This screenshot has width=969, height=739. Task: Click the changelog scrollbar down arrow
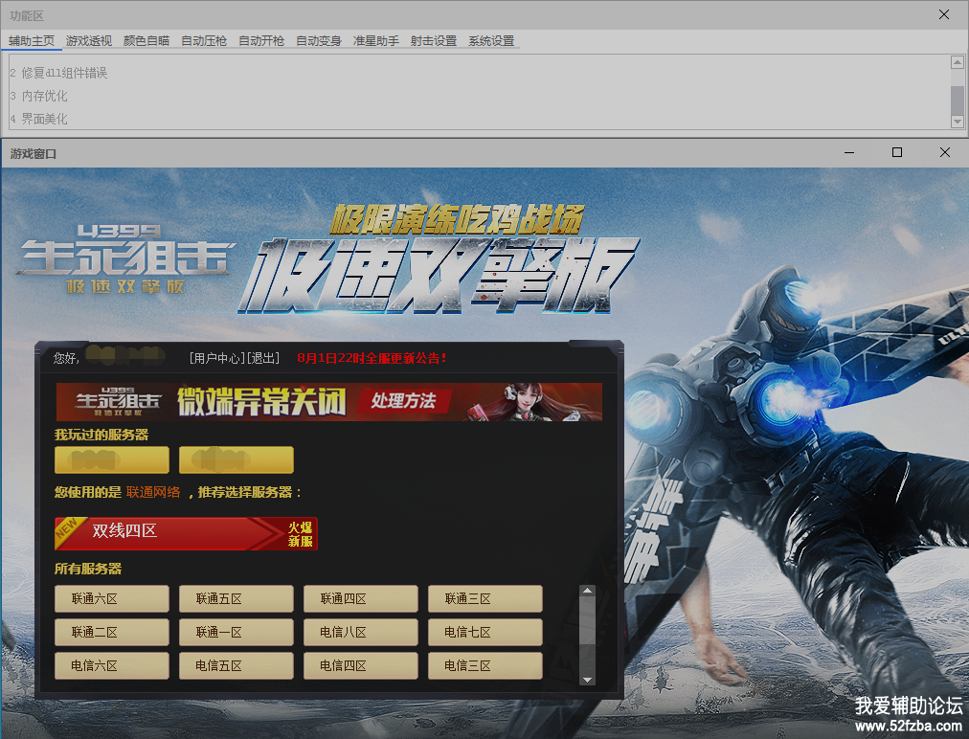tap(958, 122)
